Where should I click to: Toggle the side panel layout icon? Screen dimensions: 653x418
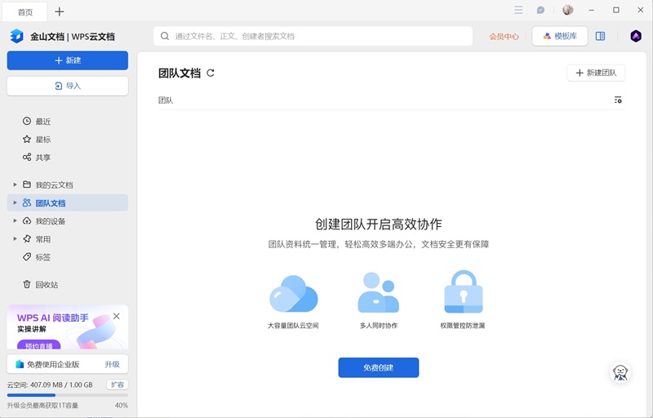(x=600, y=36)
